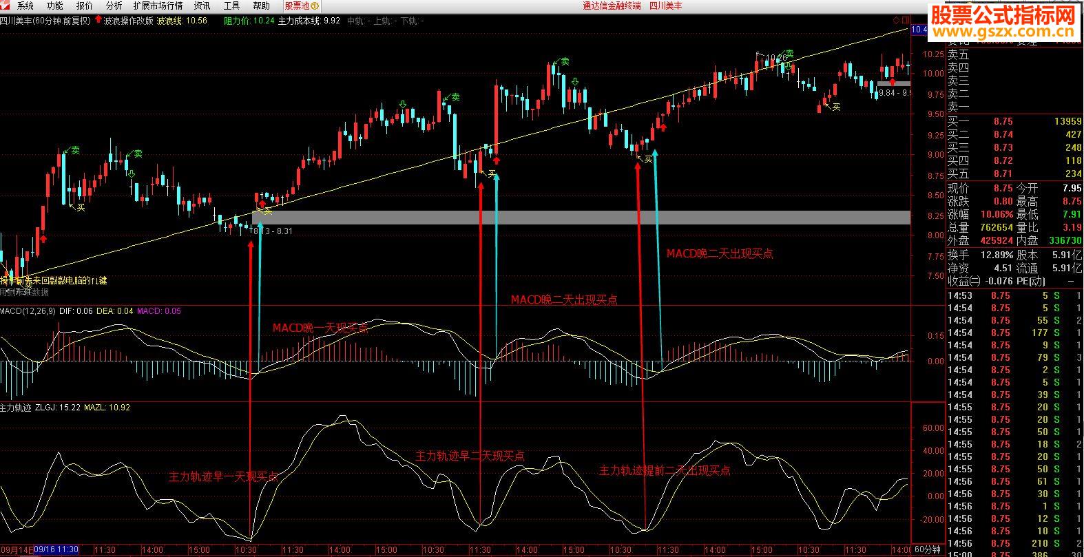Click the MACD(12,26,9) indicator label
This screenshot has height=557, width=1084.
(28, 311)
